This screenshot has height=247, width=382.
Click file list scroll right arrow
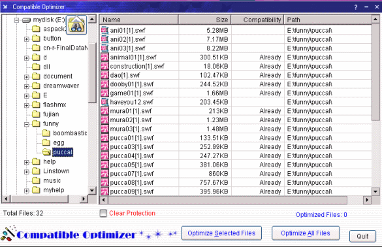pyautogui.click(x=367, y=200)
